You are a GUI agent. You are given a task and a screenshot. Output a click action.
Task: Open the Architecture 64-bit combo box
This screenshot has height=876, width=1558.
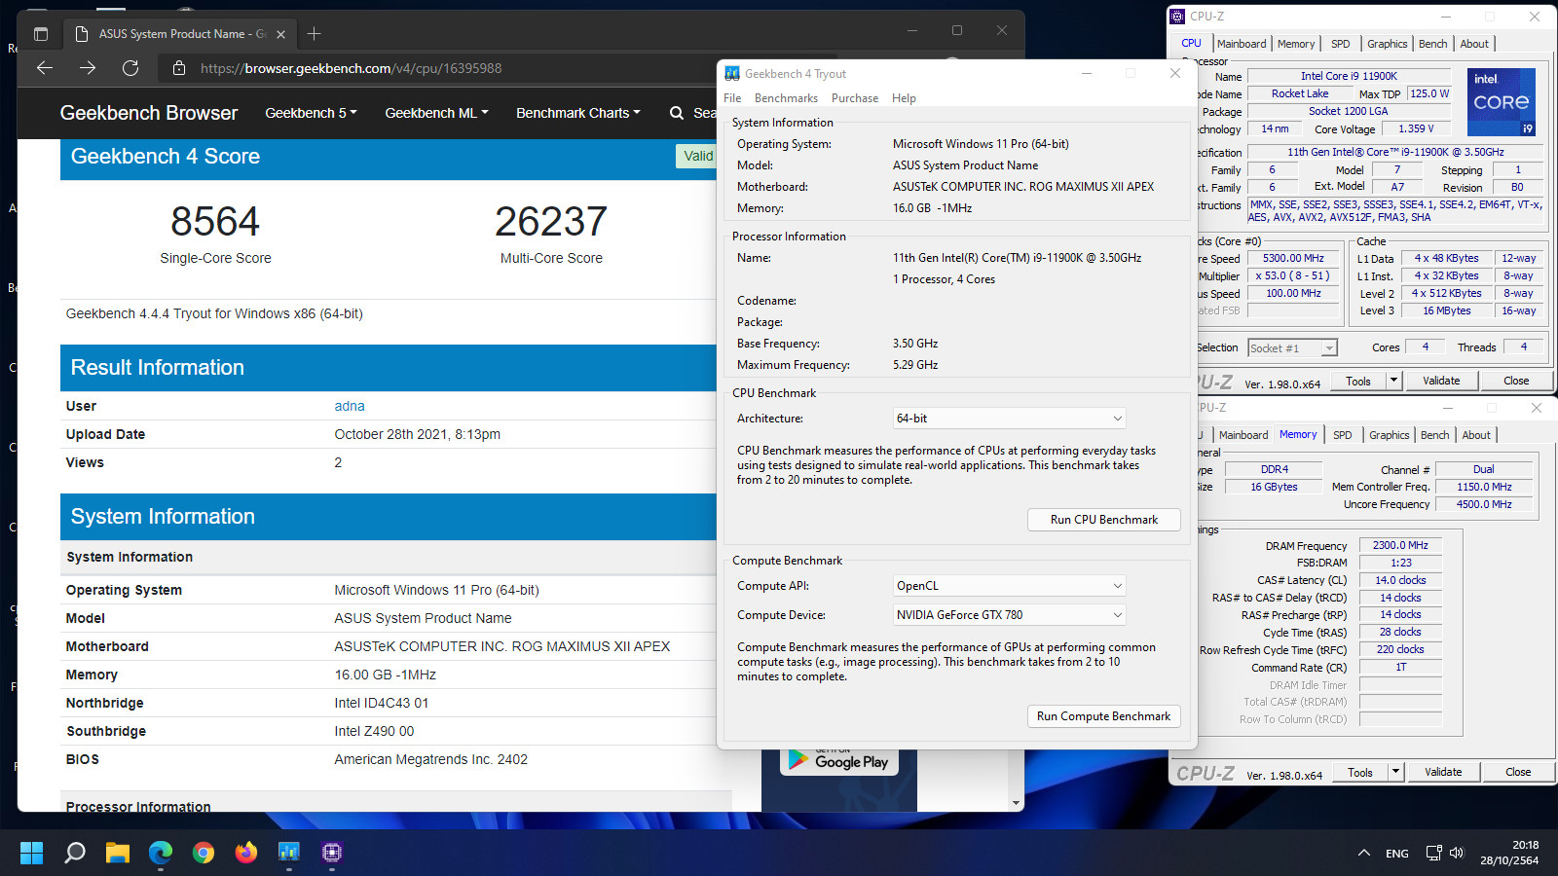[1010, 419]
